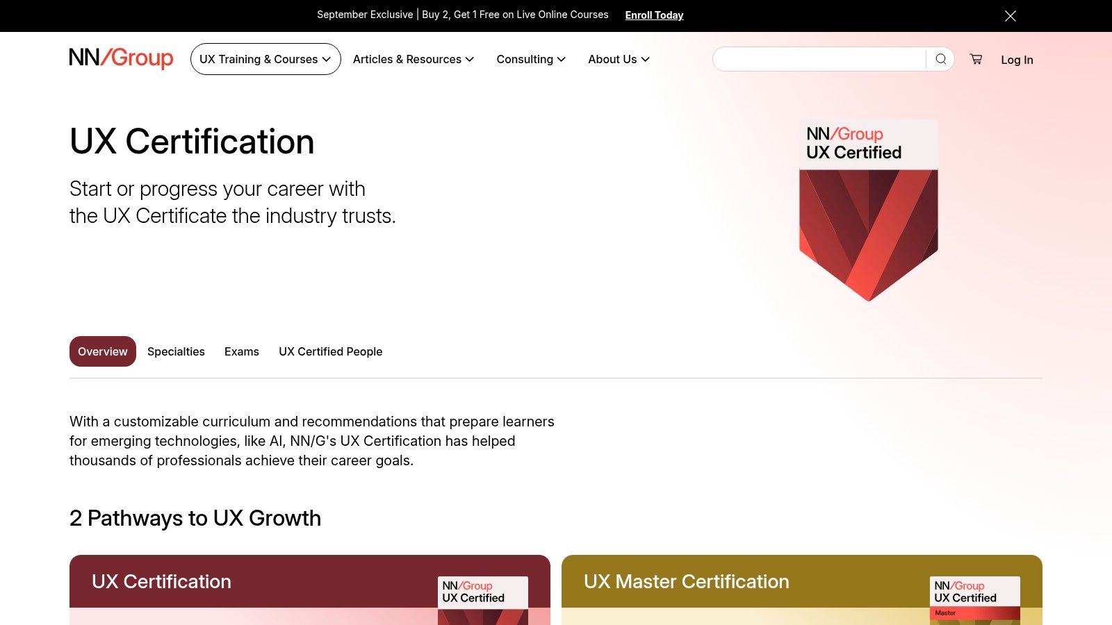
Task: Open the UX Master Certification card
Action: coord(802,590)
